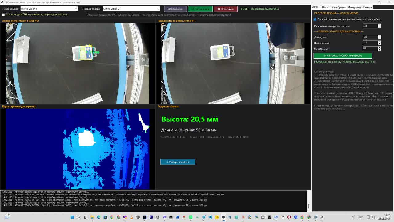Click the Расстояние камера–стол input field

pyautogui.click(x=370, y=26)
